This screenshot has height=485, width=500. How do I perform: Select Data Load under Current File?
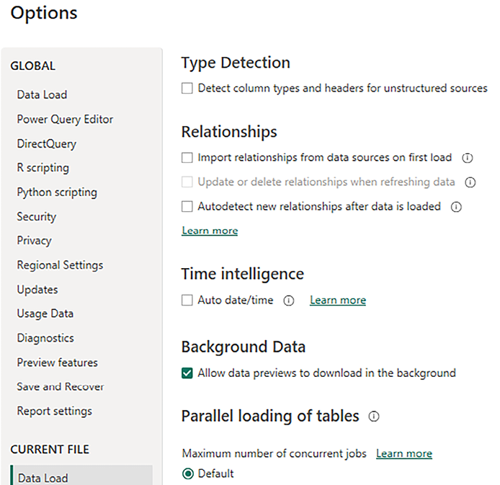(43, 478)
